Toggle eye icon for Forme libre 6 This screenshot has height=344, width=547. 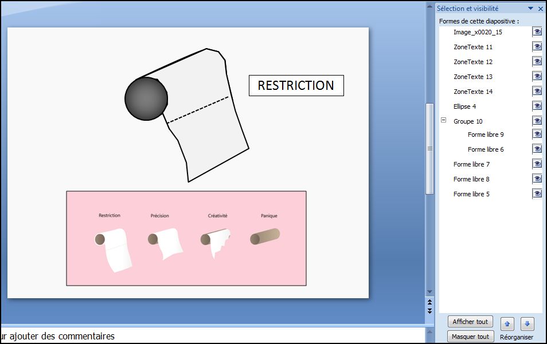pyautogui.click(x=537, y=149)
